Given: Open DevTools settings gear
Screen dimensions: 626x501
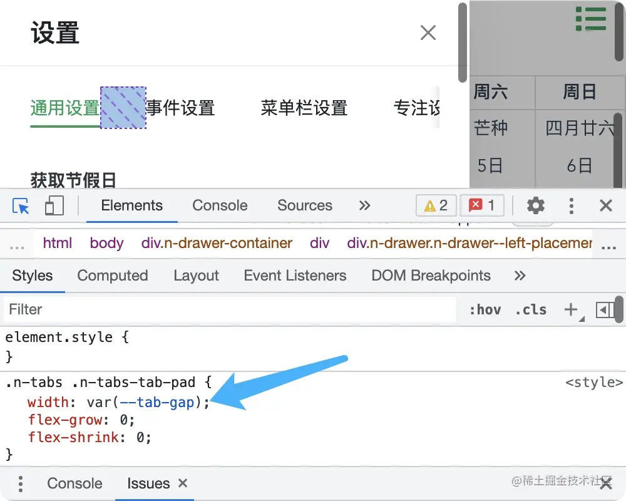Looking at the screenshot, I should 536,206.
